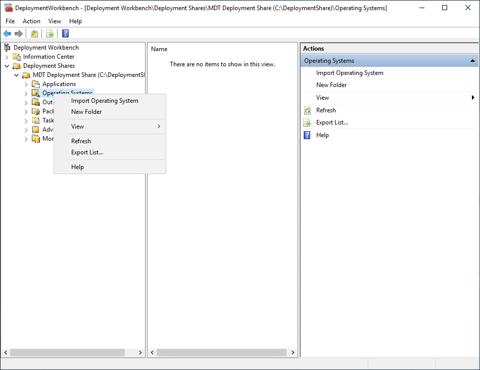
Task: Click the Back arrow toolbar icon
Action: (7, 33)
